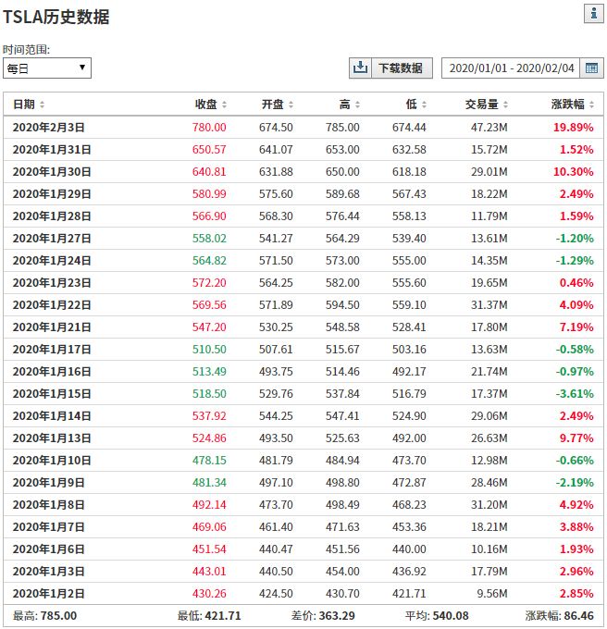Click closing price 510.50

[209, 350]
